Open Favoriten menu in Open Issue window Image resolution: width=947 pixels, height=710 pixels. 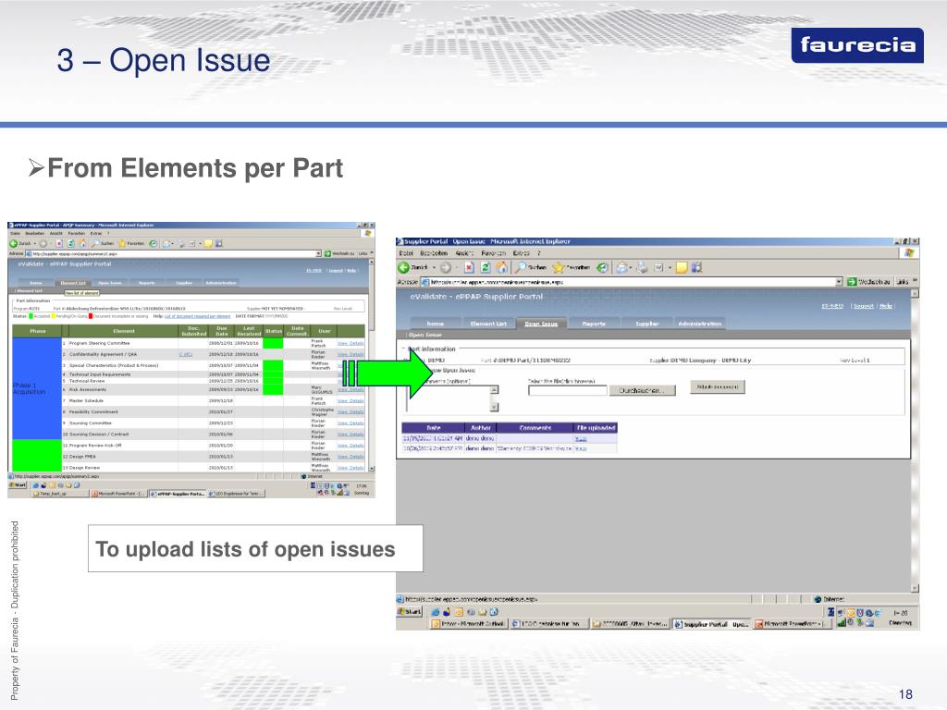pos(494,253)
